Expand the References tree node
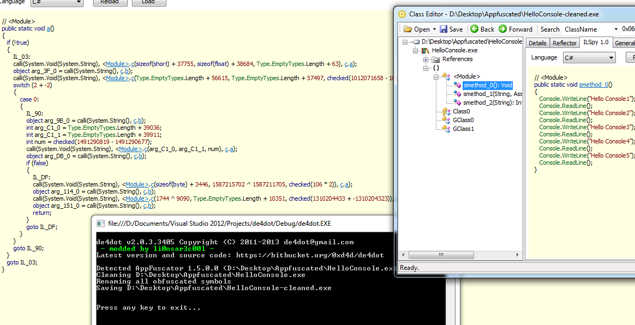Screen dimensions: 635x325 pos(427,59)
